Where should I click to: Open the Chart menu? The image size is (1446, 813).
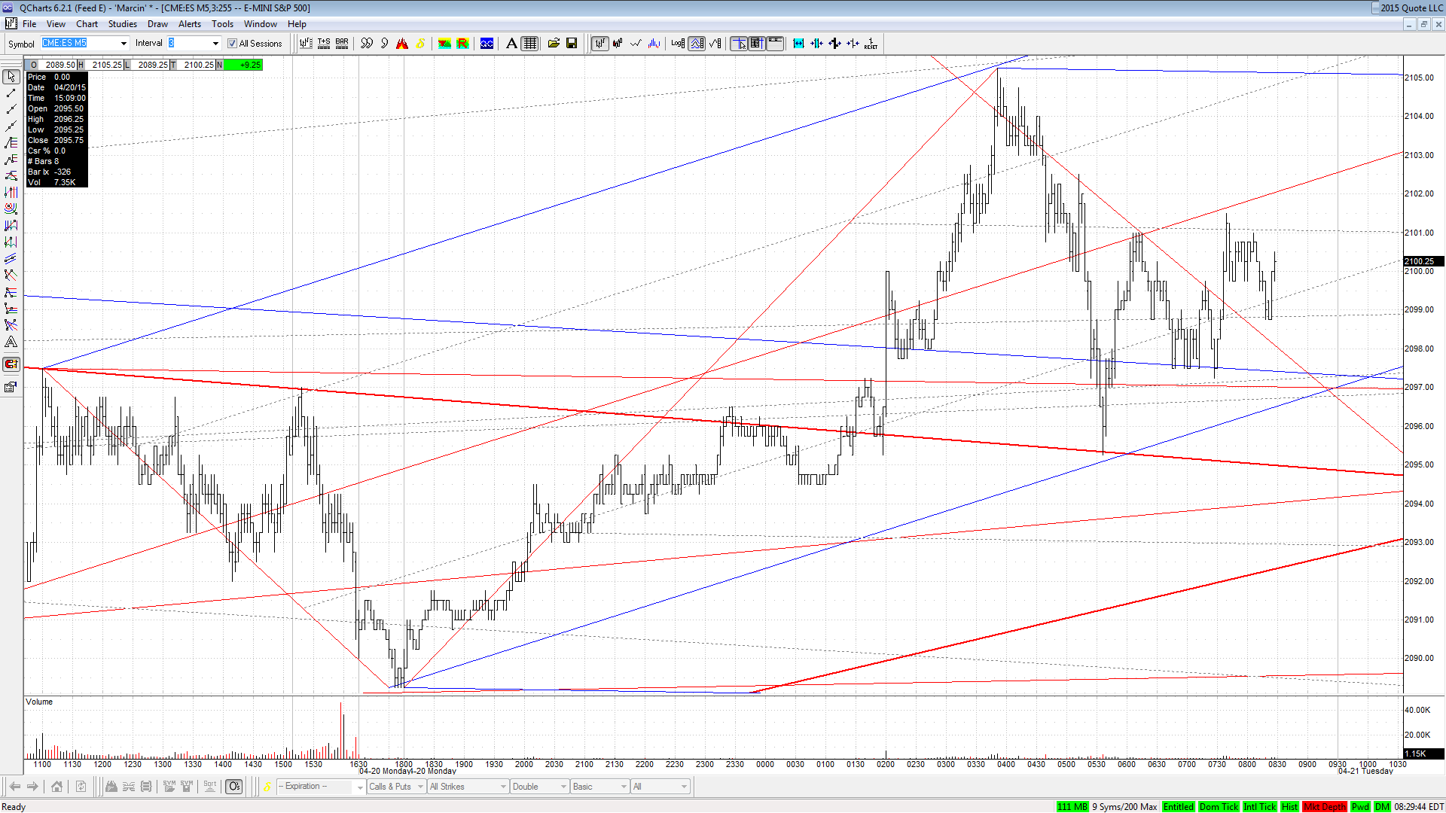pyautogui.click(x=87, y=24)
